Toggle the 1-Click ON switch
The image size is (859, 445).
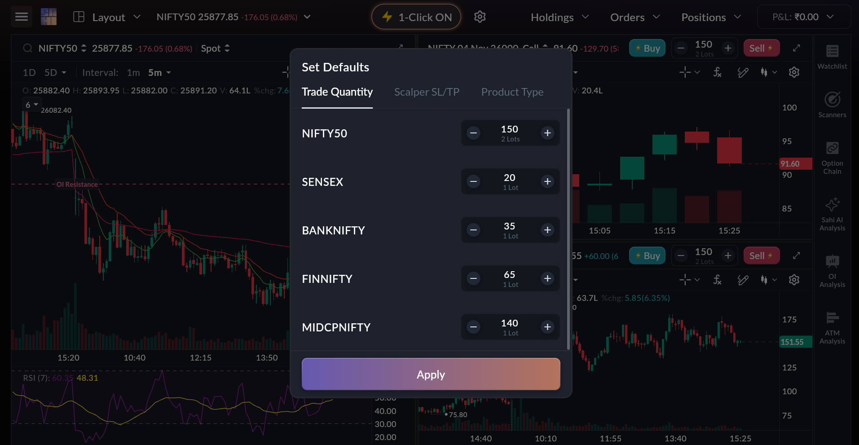pos(416,17)
